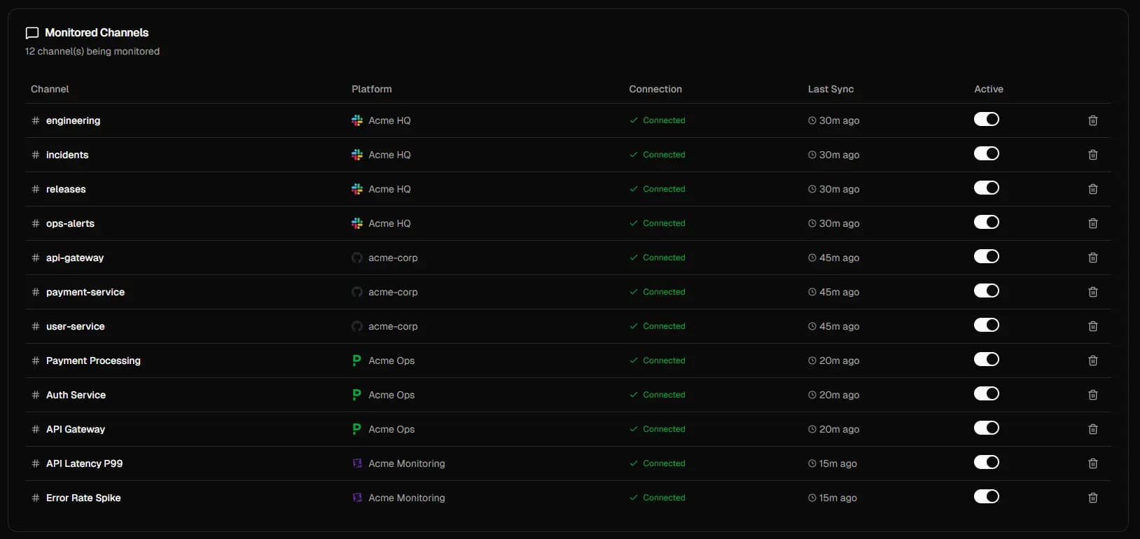1140x539 pixels.
Task: Click GitHub icon in user-service row
Action: 357,326
